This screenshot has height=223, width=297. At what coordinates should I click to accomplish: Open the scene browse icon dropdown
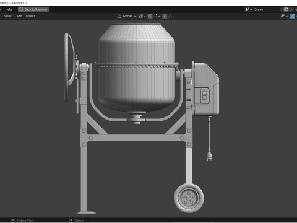click(249, 9)
